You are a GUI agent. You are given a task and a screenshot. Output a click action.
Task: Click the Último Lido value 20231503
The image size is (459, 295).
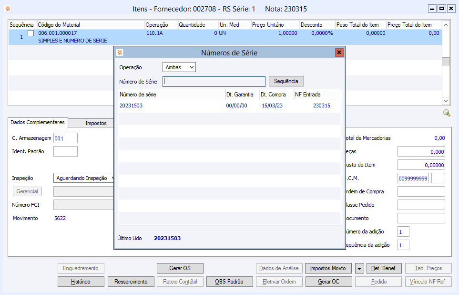tap(167, 238)
